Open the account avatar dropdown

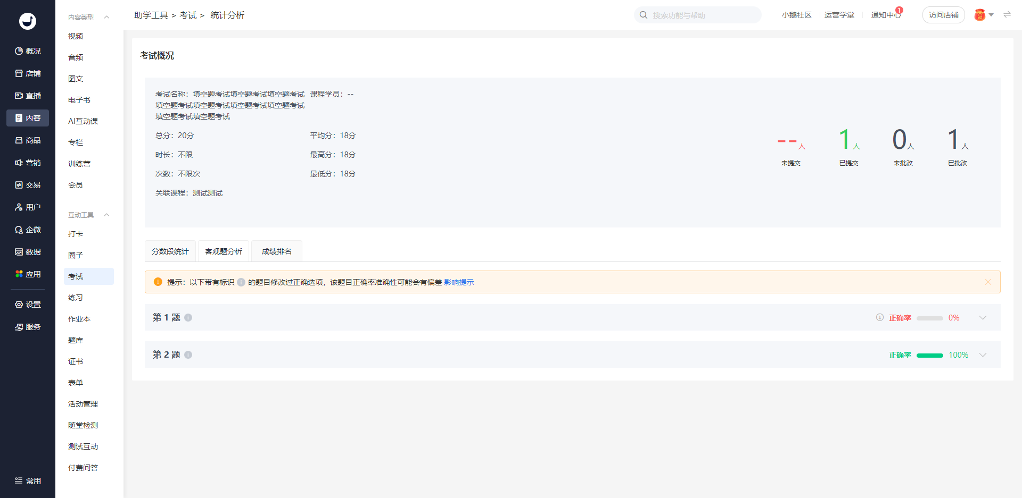click(984, 15)
